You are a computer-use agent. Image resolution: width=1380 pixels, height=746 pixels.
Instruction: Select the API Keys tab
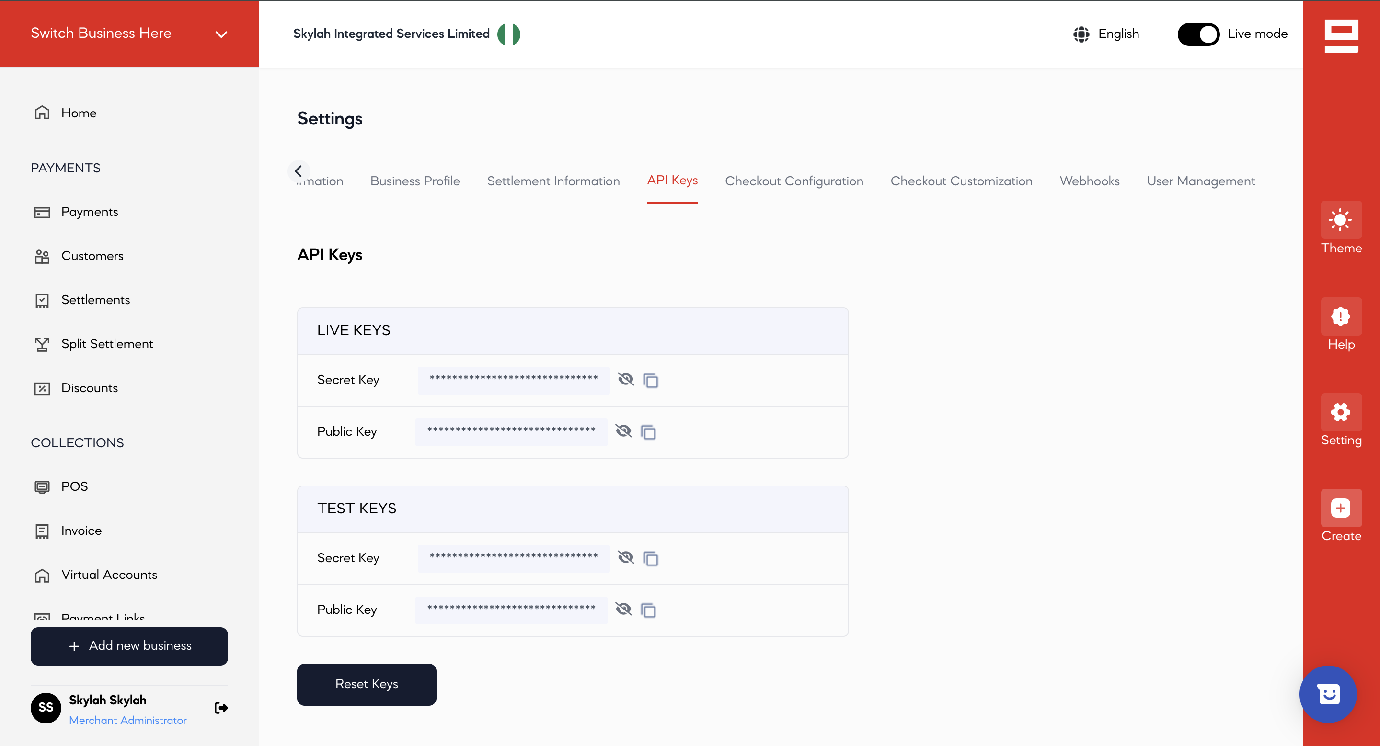[x=672, y=181]
